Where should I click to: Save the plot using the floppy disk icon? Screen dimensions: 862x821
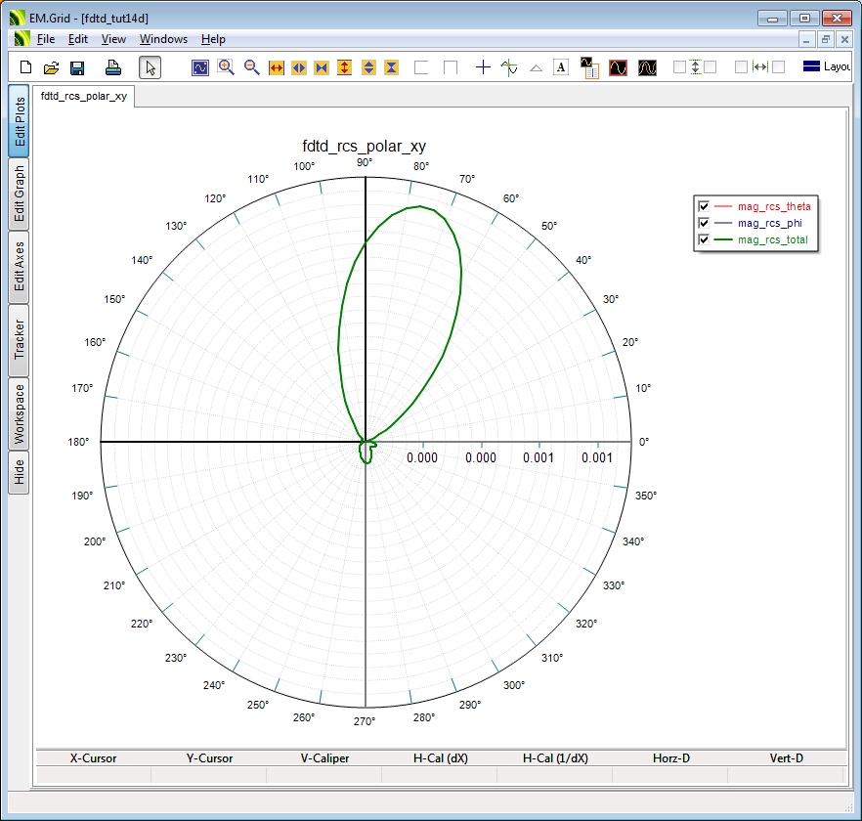coord(77,67)
